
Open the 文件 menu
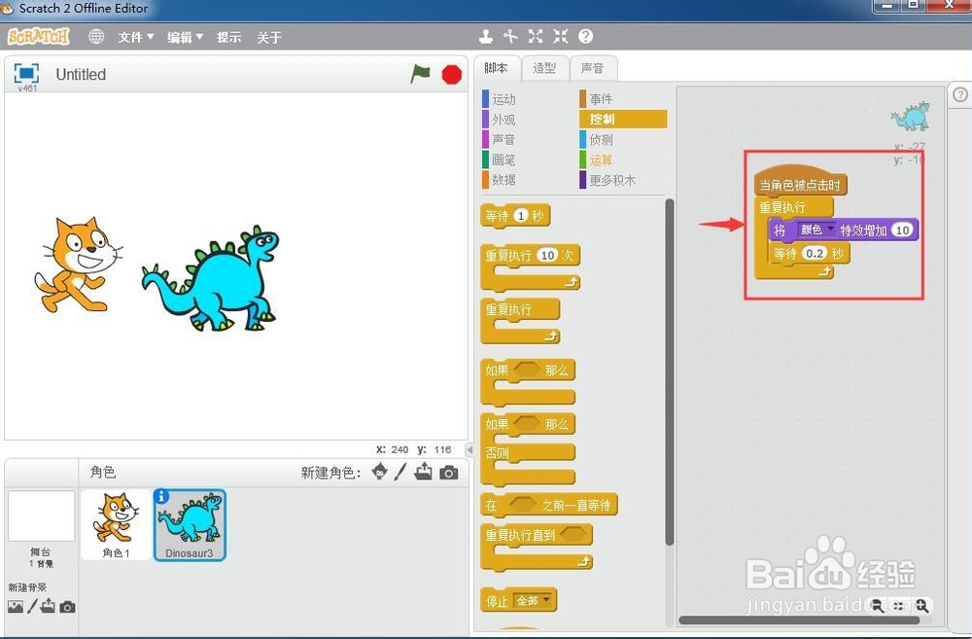tap(136, 37)
